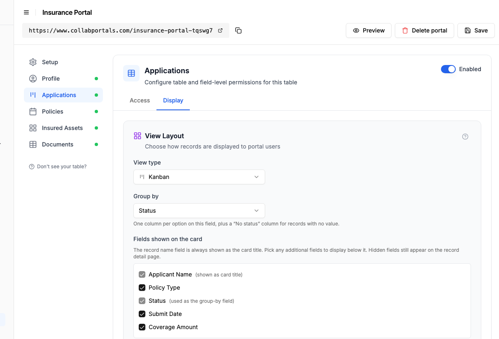Click the Policy Type field label
The image size is (499, 339).
coord(164,288)
